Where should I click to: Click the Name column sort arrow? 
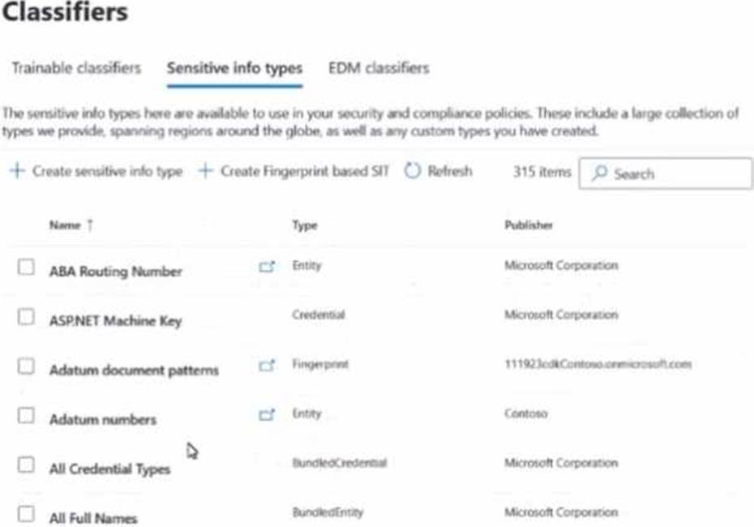[90, 225]
